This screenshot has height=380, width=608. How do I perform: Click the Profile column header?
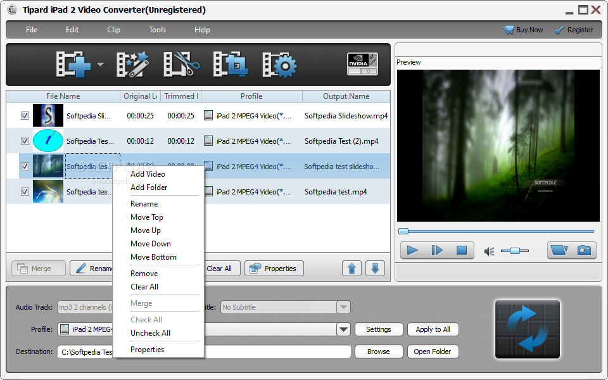tap(251, 96)
